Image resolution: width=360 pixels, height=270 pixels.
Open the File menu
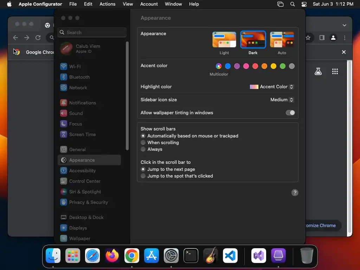coord(73,4)
